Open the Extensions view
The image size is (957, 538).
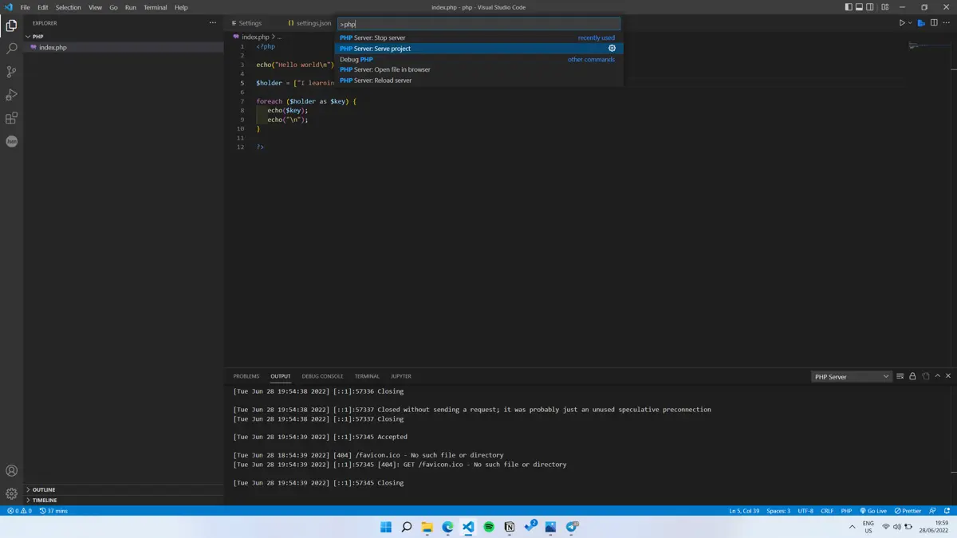(11, 118)
